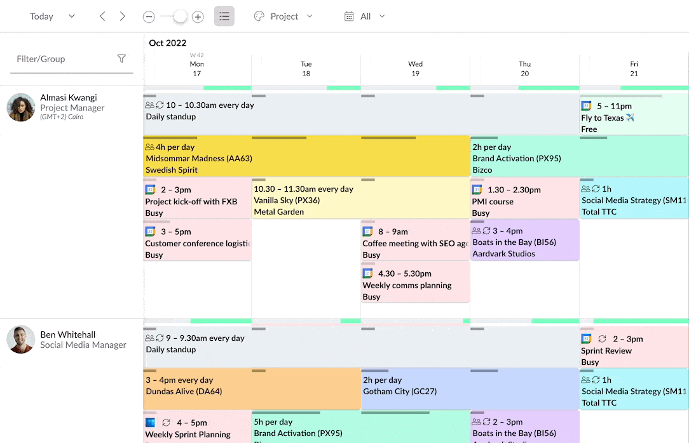Select the Wed 19 column header
The image size is (689, 443).
(415, 69)
